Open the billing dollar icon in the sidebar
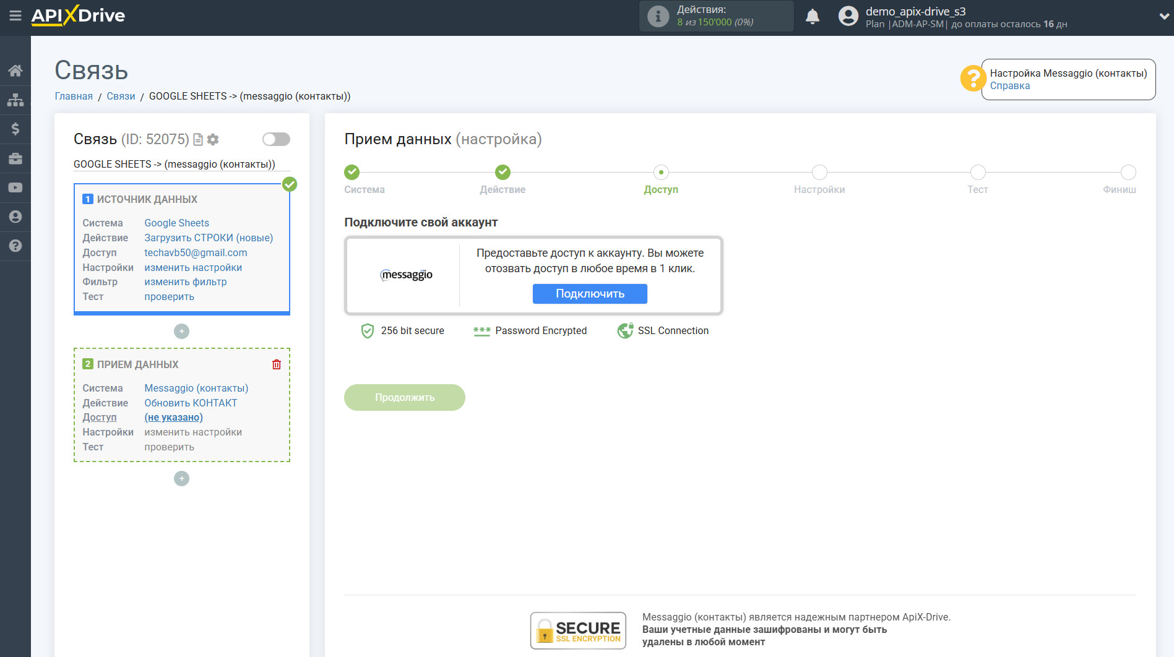Viewport: 1174px width, 657px height. [x=15, y=129]
